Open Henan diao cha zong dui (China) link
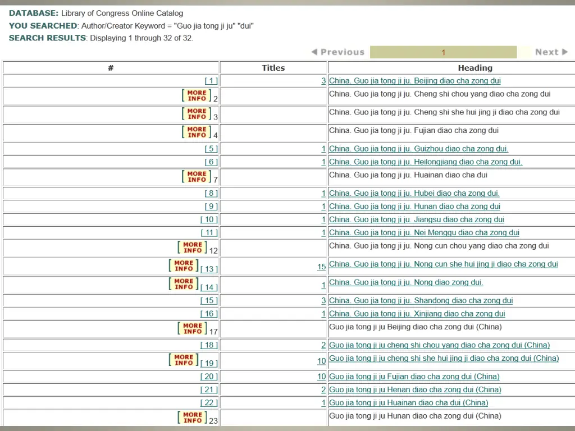This screenshot has height=431, width=575. pyautogui.click(x=415, y=390)
